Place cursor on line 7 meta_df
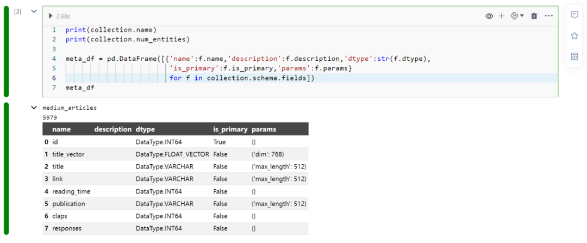The width and height of the screenshot is (587, 243). pyautogui.click(x=80, y=88)
